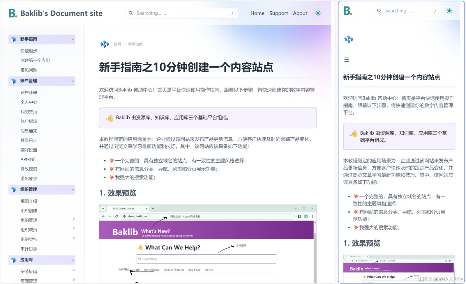Go to 首页 breadcrumb link
The height and width of the screenshot is (284, 466).
[118, 44]
